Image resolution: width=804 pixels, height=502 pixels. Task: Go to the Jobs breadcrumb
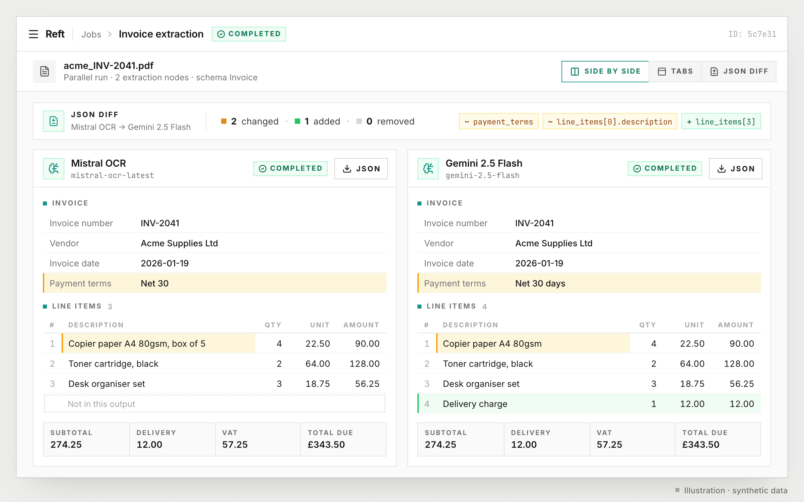(x=91, y=34)
